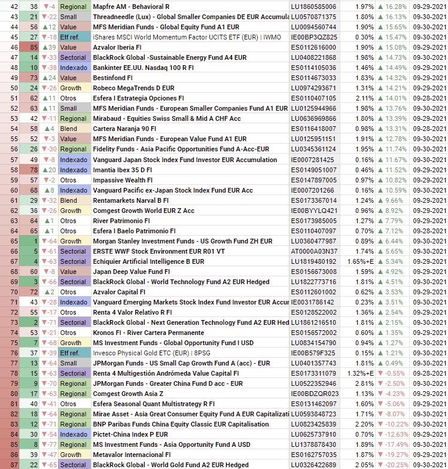The height and width of the screenshot is (469, 448).
Task: Click Mirabaud - Equities Swiss Small & Mid cell
Action: point(190,118)
